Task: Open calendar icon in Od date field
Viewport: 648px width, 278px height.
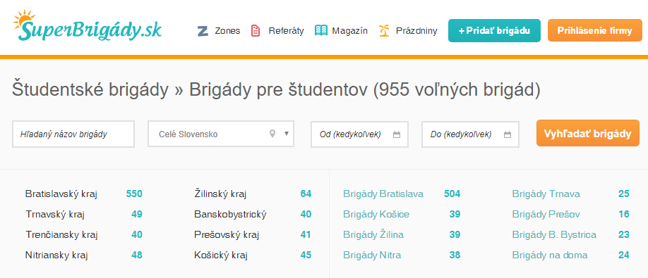Action: (x=397, y=134)
